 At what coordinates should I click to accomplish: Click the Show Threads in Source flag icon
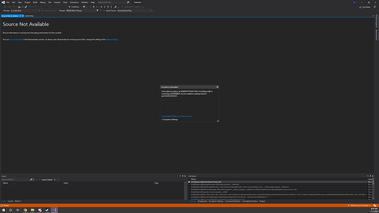click(101, 11)
